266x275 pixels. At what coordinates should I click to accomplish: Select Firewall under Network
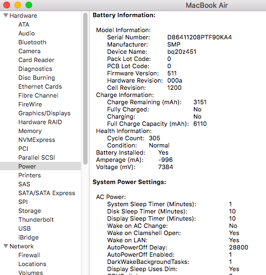click(x=29, y=255)
